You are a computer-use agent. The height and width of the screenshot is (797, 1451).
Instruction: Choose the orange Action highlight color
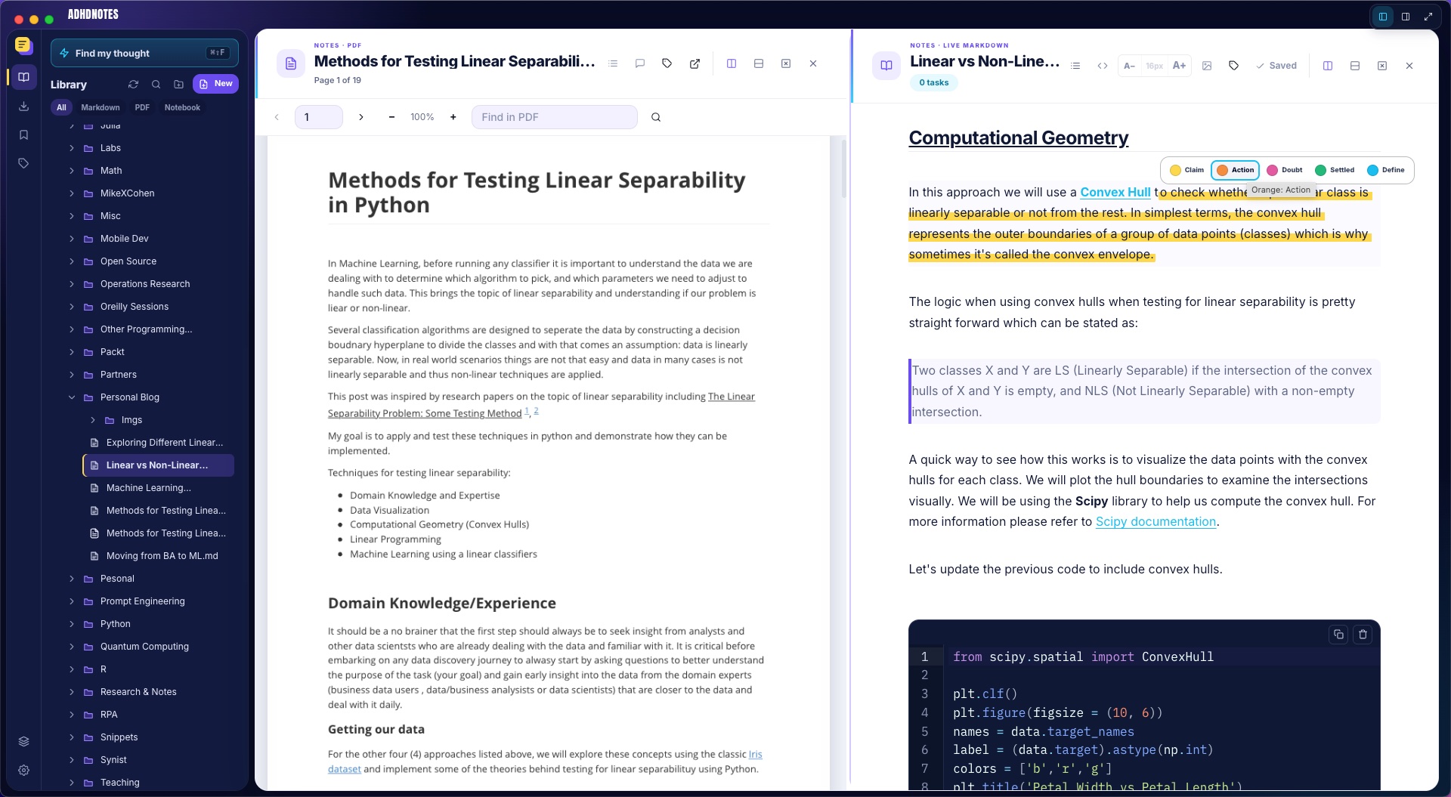point(1235,170)
